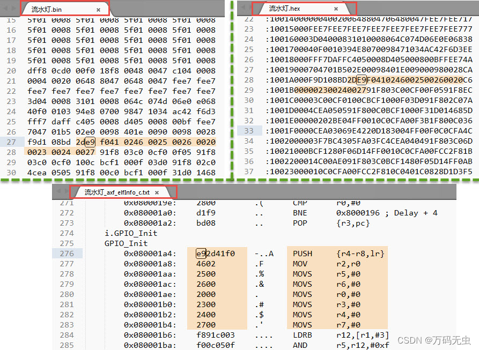Close the 流水灯.bin tab
The image size is (479, 350).
[x=98, y=10]
